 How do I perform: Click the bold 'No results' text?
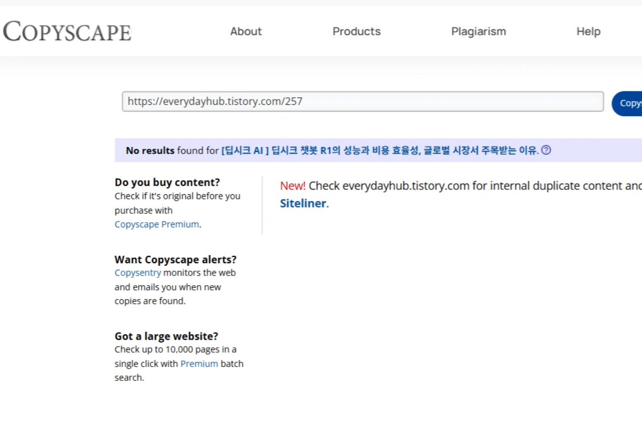click(x=150, y=151)
